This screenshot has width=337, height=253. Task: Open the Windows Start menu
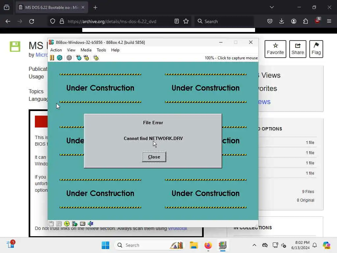click(105, 245)
